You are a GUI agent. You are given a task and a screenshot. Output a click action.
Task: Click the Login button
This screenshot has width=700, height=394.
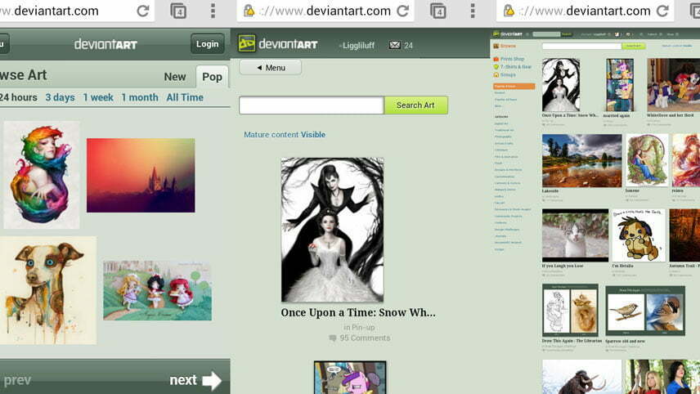207,43
